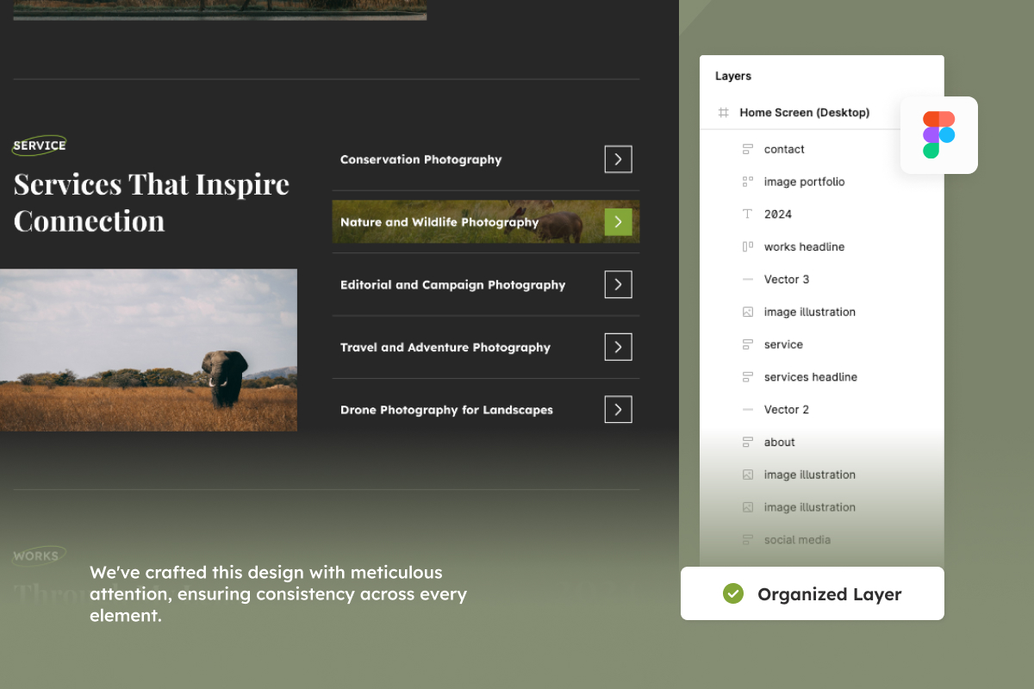This screenshot has height=689, width=1034.
Task: Expand Editorial and Campaign Photography arrow
Action: tap(618, 285)
